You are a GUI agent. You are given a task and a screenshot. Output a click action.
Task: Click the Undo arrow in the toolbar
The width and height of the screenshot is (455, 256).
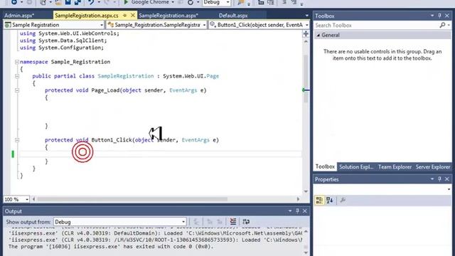click(91, 2)
